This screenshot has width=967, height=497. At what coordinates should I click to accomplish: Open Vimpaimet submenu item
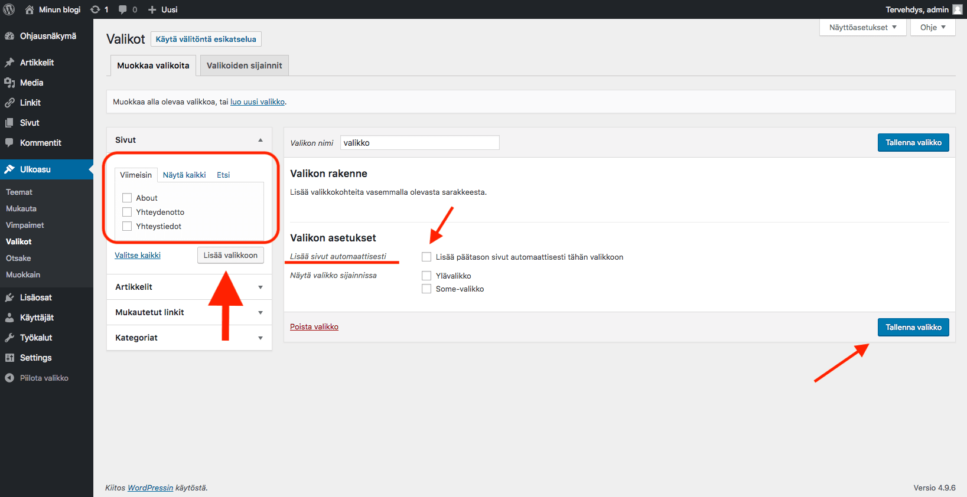pyautogui.click(x=25, y=225)
